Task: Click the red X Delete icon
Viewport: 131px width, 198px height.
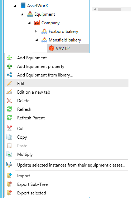Action: [9, 101]
